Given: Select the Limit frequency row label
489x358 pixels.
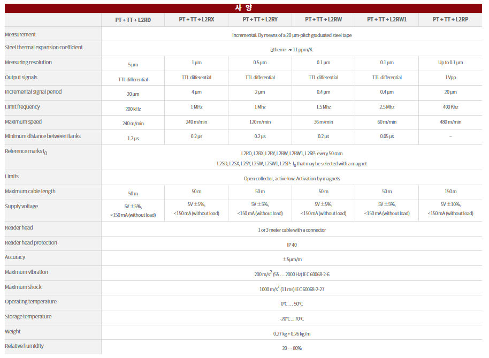Looking at the screenshot, I should [x=22, y=106].
